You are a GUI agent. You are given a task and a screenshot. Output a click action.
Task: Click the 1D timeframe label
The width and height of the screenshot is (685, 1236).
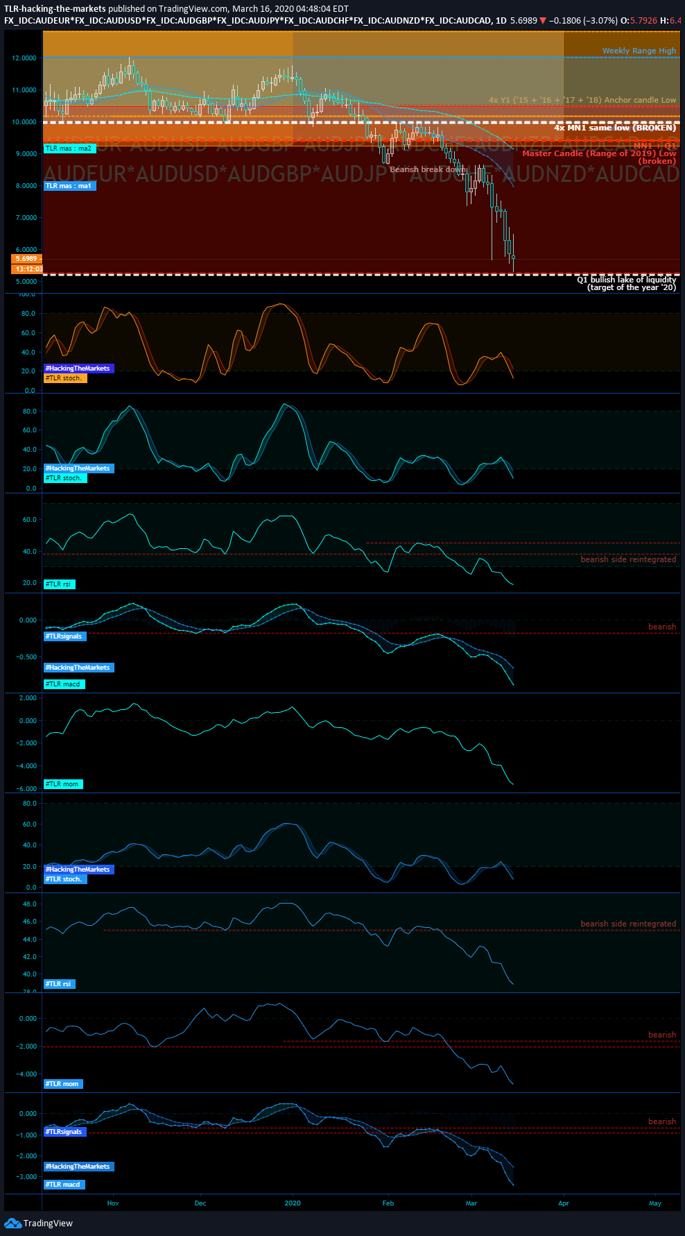pos(501,20)
